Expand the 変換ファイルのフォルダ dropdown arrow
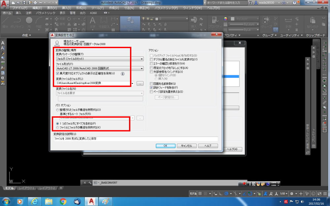The width and height of the screenshot is (330, 206). point(133,83)
